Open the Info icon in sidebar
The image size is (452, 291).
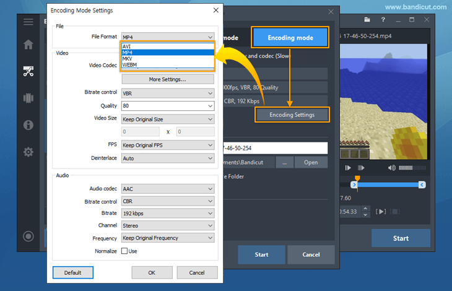click(28, 125)
